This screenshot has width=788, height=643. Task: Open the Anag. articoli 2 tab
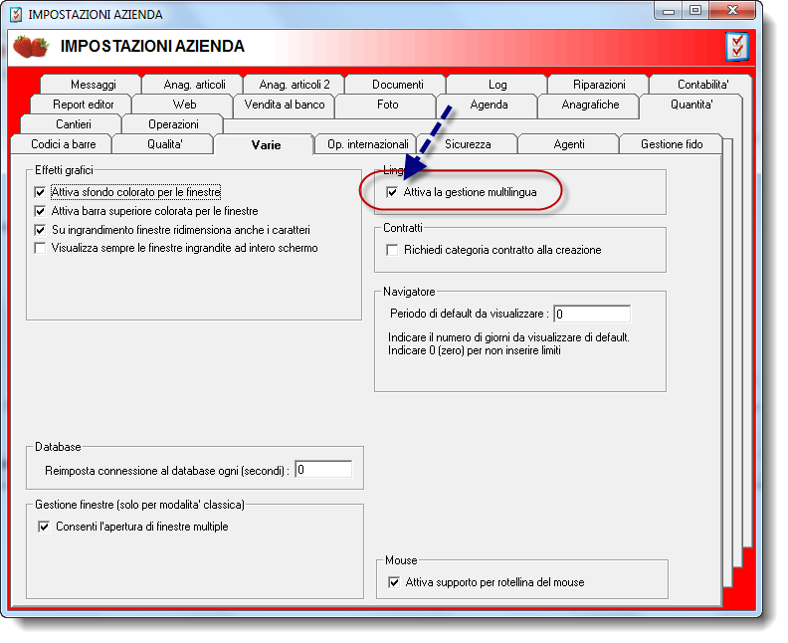pyautogui.click(x=295, y=85)
